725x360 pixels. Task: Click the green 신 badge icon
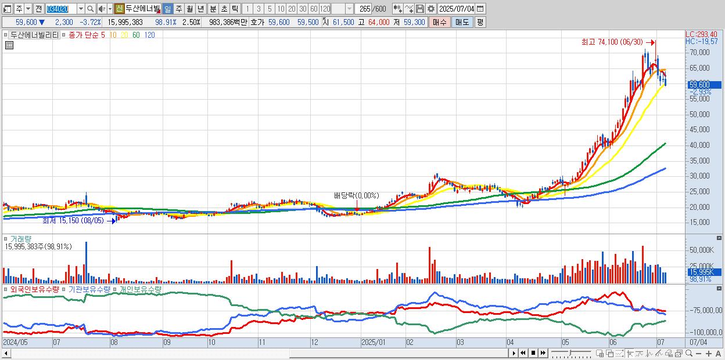tap(119, 9)
